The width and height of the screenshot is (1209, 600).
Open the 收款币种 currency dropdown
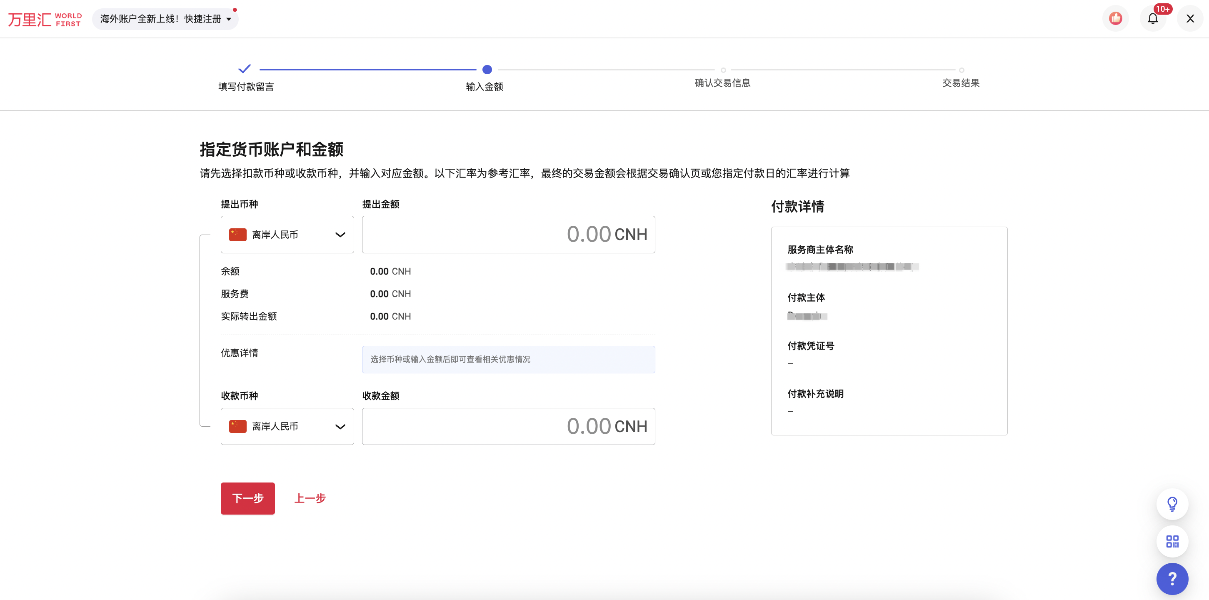coord(340,426)
